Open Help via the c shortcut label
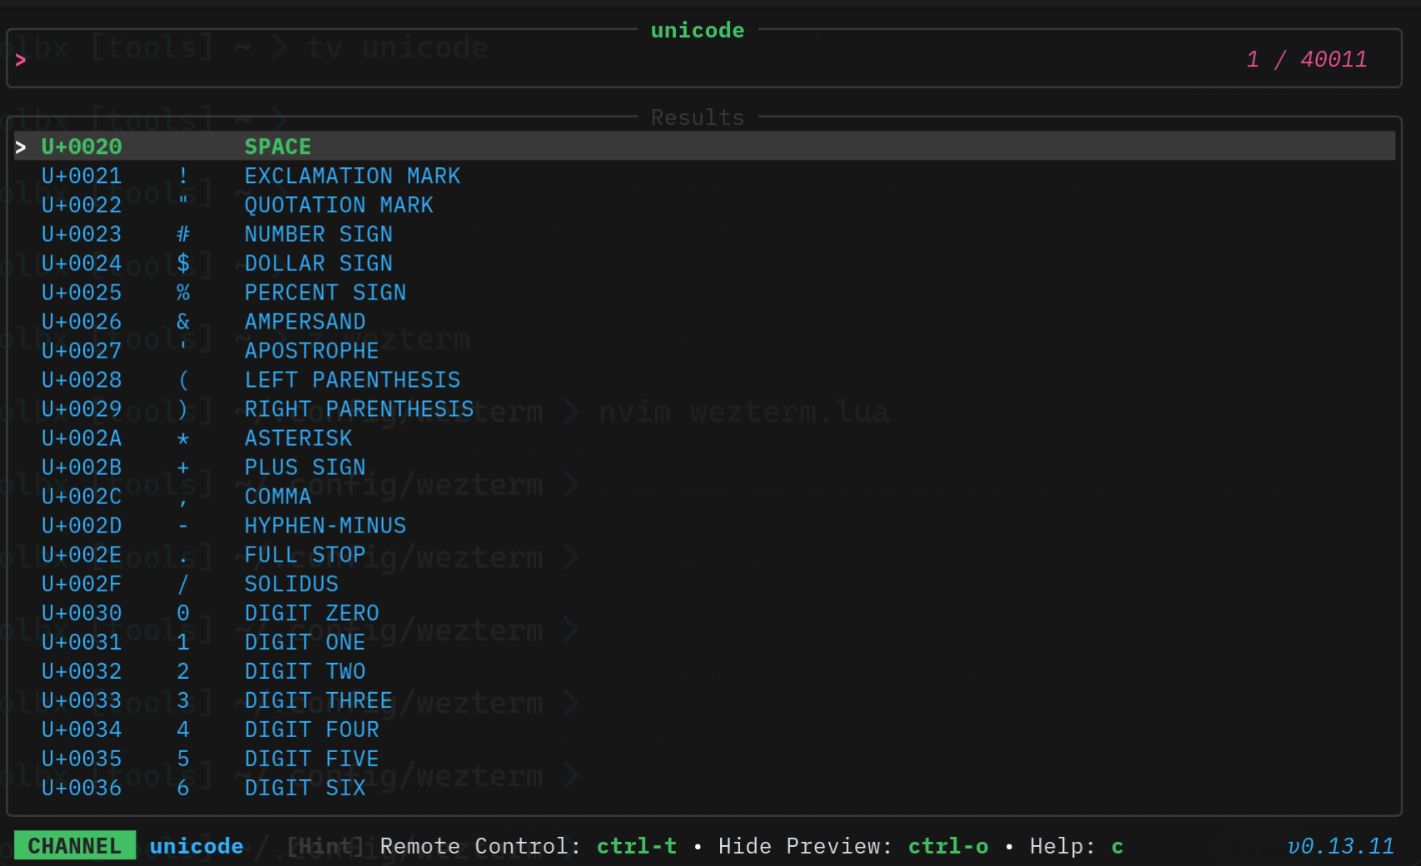The image size is (1421, 866). pos(1116,846)
